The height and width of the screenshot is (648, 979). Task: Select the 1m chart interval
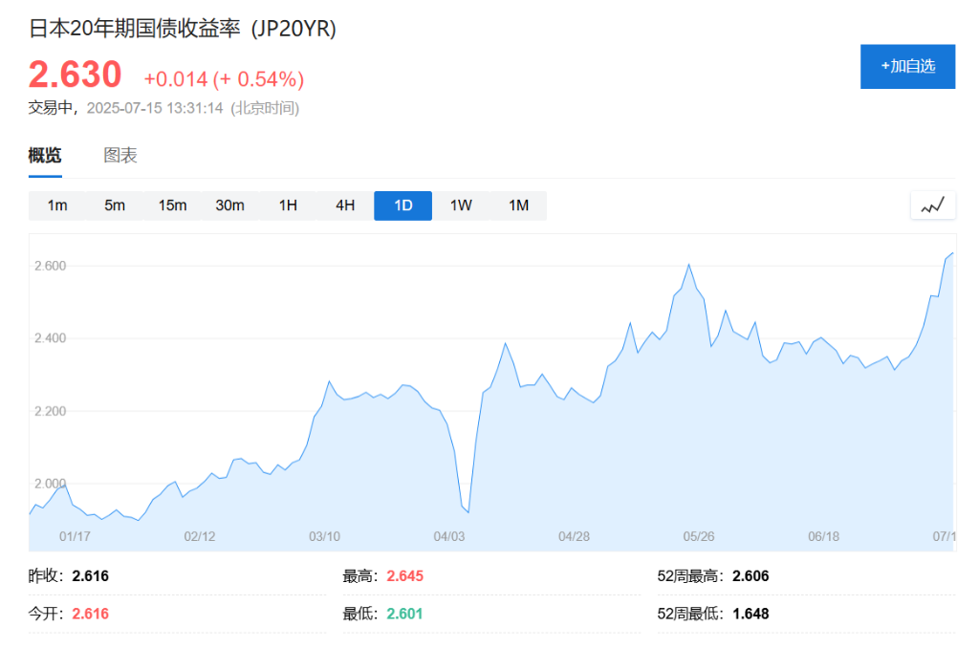(57, 205)
